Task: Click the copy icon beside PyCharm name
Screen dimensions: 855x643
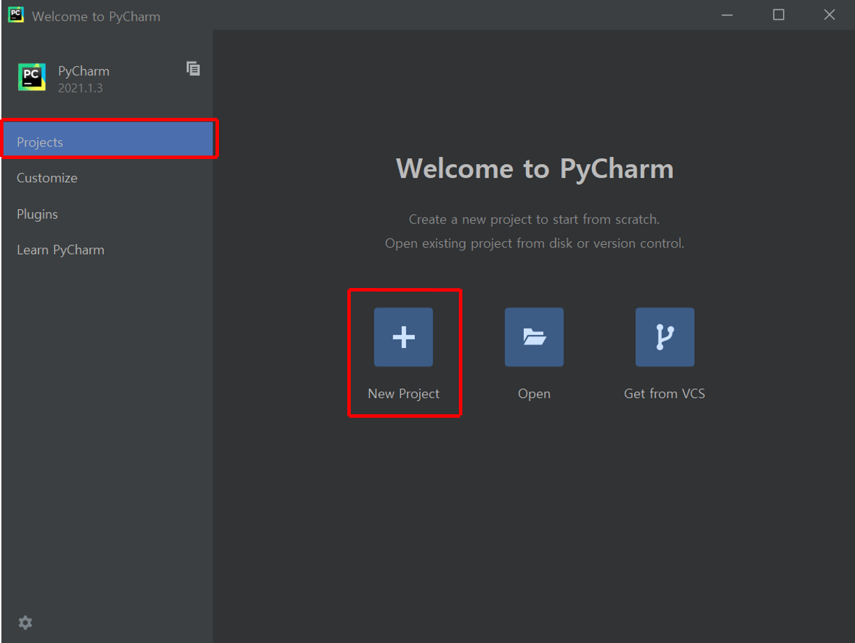Action: click(193, 68)
